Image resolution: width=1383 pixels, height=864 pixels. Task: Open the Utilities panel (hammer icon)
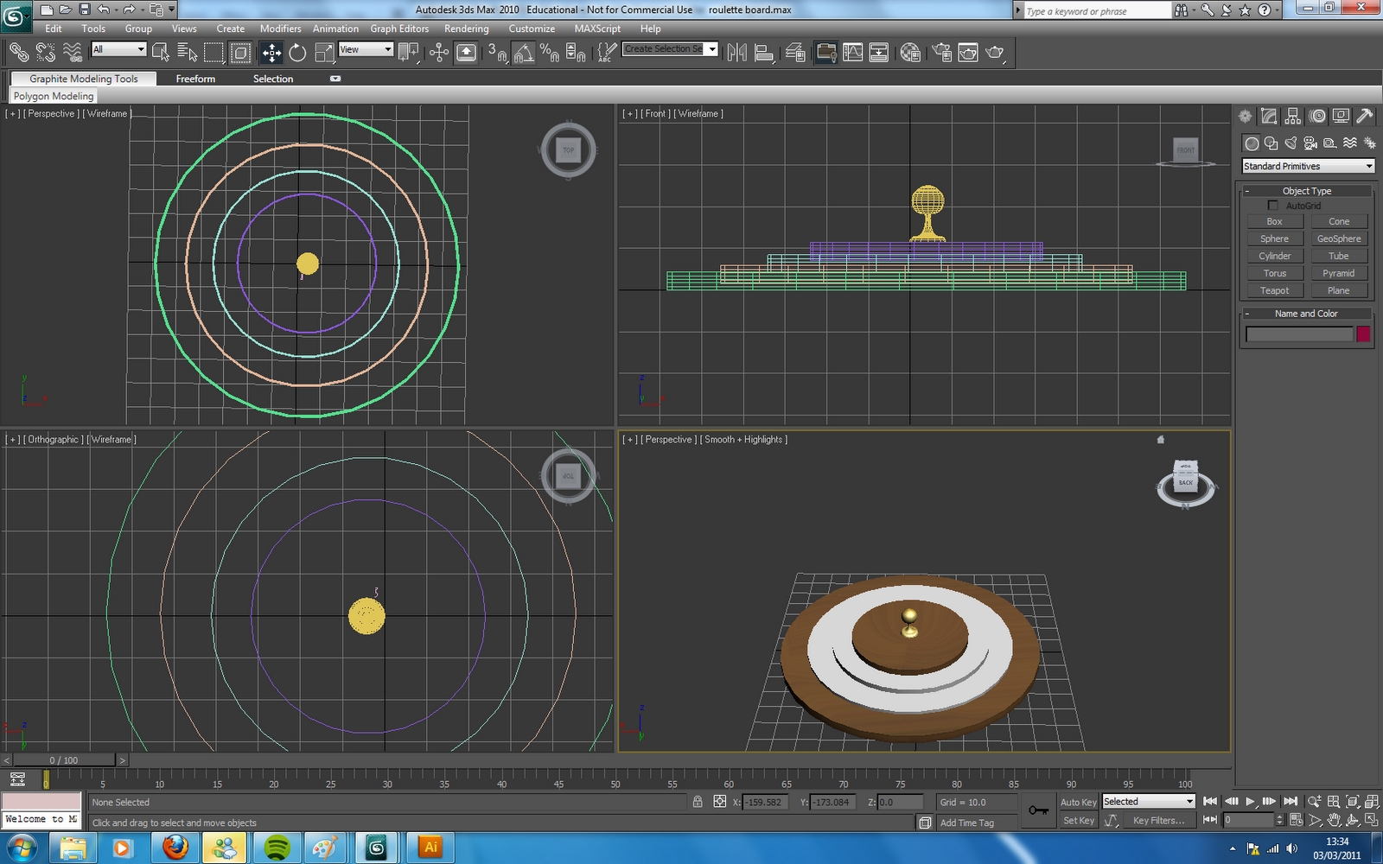pyautogui.click(x=1364, y=116)
